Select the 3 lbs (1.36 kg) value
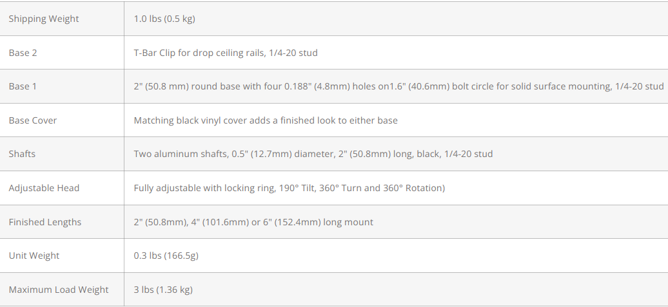Screen dimensions: 668x307 pyautogui.click(x=163, y=290)
